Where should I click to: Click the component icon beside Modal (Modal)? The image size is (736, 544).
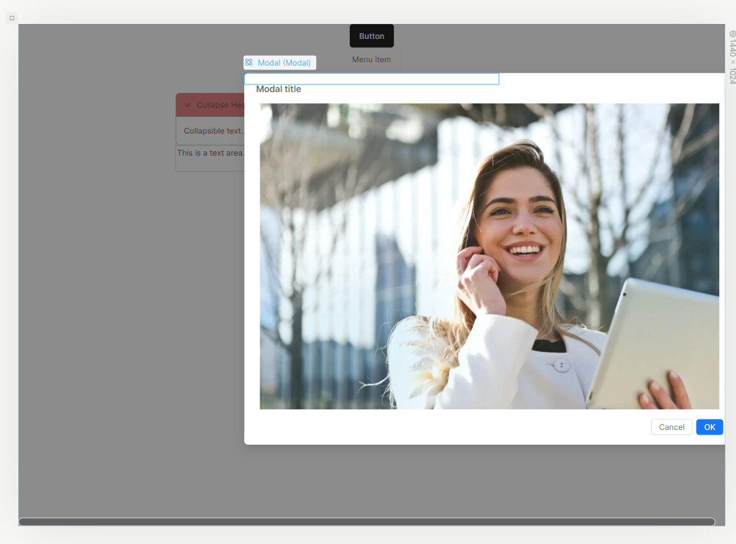pos(249,63)
